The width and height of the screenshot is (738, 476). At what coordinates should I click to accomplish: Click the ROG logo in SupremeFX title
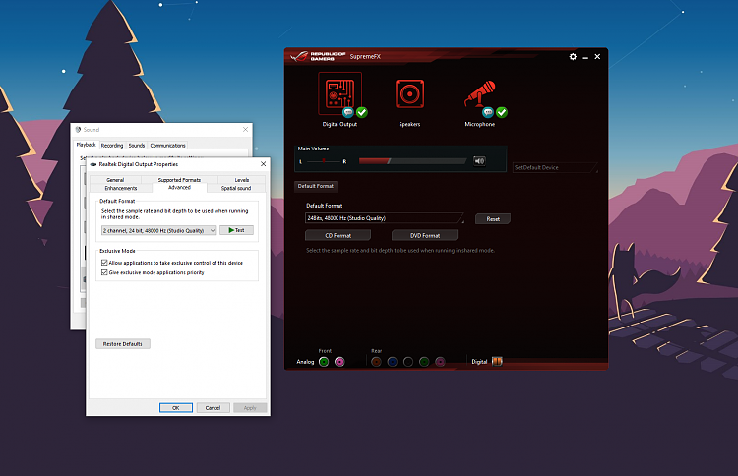[299, 56]
